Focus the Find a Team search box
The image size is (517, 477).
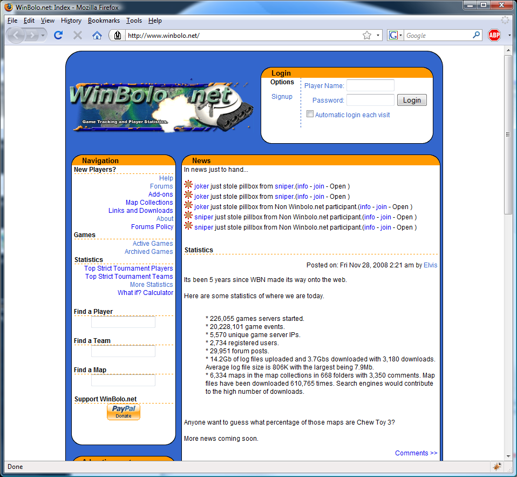tap(123, 351)
